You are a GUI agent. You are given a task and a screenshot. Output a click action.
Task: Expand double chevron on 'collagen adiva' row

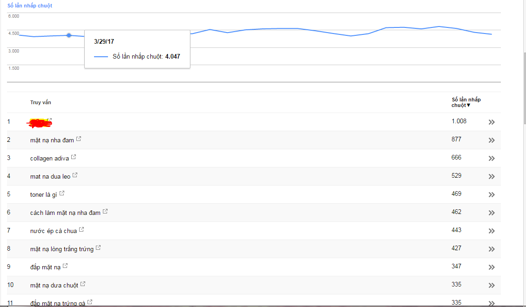pyautogui.click(x=492, y=158)
